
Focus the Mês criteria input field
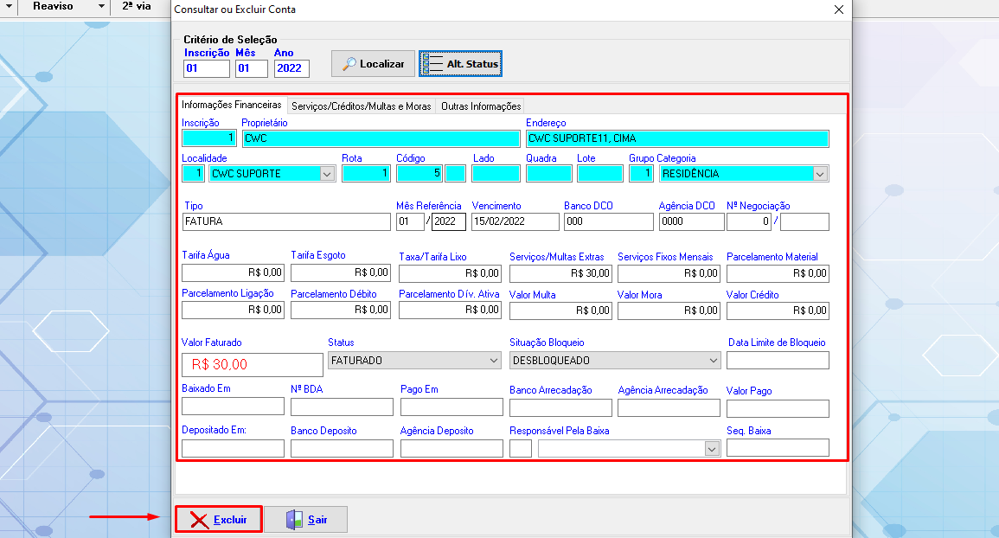pos(251,69)
